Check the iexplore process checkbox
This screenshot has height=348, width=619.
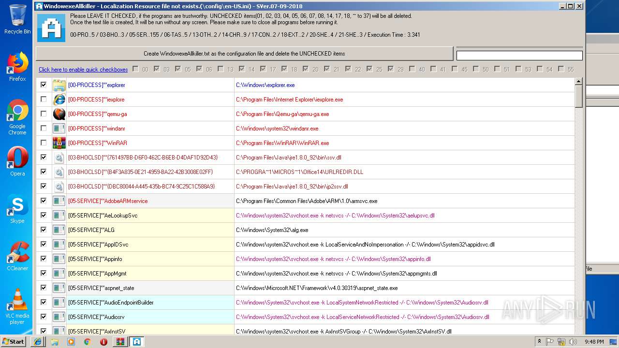coord(44,99)
